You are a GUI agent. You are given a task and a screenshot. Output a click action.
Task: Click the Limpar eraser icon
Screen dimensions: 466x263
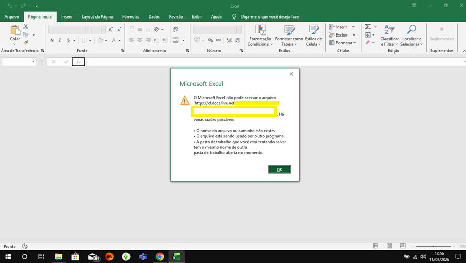[x=367, y=43]
